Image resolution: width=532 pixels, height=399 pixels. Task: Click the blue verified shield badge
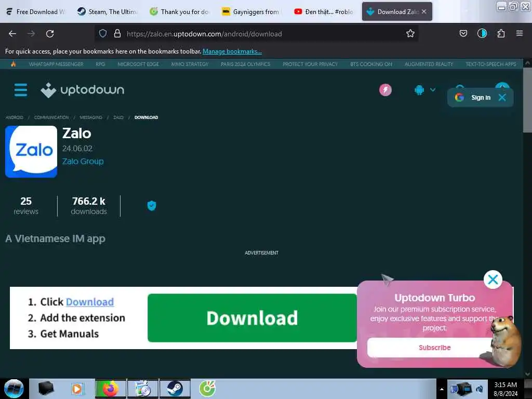point(152,206)
